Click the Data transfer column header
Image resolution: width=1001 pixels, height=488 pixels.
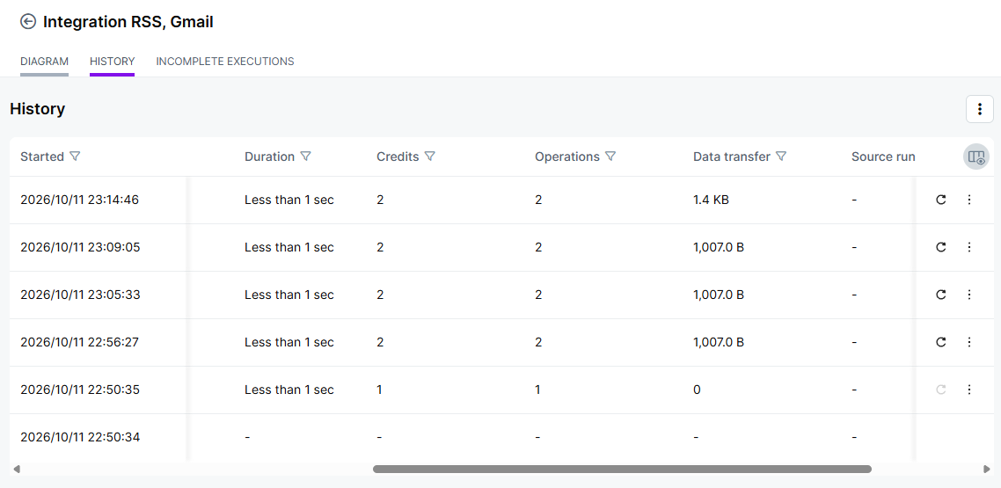[x=732, y=157]
